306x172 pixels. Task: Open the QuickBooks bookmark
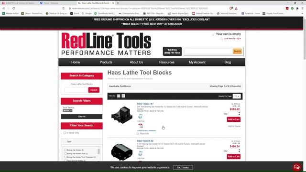[104, 13]
